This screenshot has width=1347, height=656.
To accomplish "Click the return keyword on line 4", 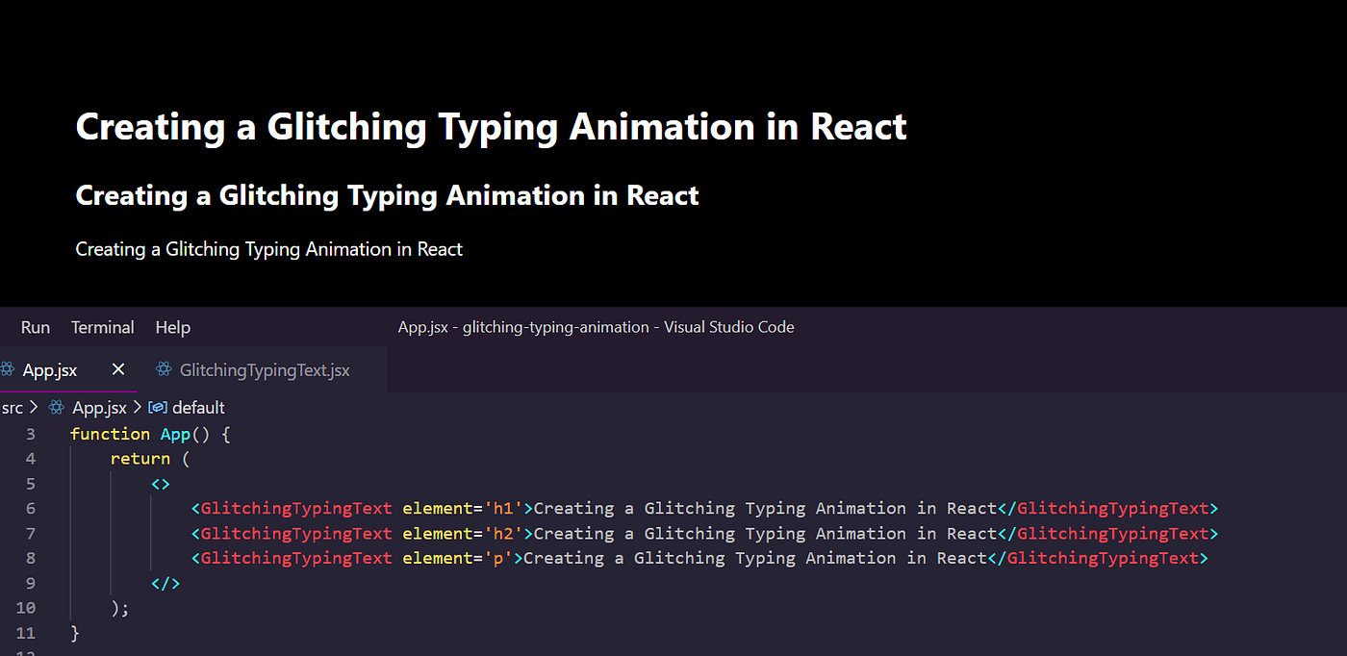I will click(140, 458).
